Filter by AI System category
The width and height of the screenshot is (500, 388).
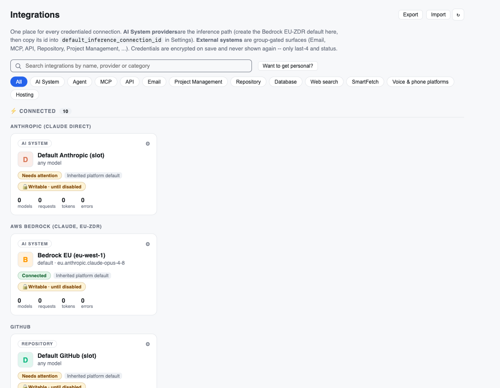(x=47, y=82)
